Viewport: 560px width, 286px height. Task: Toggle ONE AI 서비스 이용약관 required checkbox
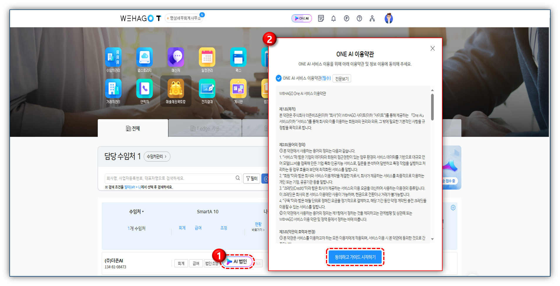point(279,78)
